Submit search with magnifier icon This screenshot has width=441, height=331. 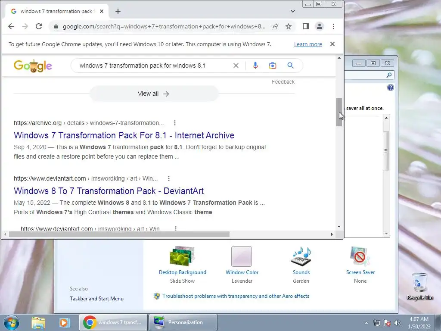pos(291,66)
